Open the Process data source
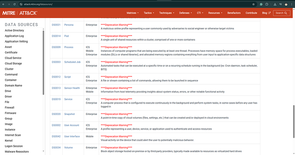The height and width of the screenshot is (155, 295). (x=69, y=47)
